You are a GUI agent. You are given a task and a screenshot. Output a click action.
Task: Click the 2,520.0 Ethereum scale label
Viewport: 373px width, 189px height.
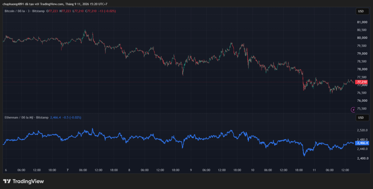(x=362, y=130)
